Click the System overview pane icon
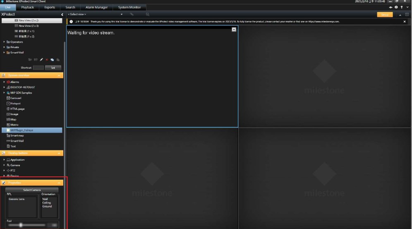412x229 pixels. [x=4, y=75]
